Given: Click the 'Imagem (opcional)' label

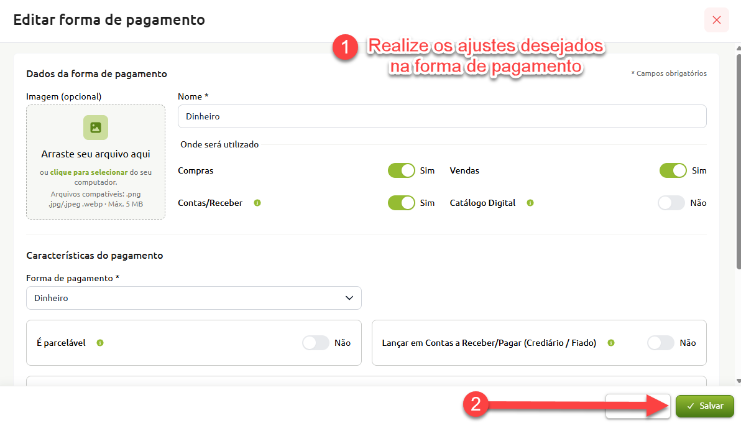Looking at the screenshot, I should tap(64, 96).
